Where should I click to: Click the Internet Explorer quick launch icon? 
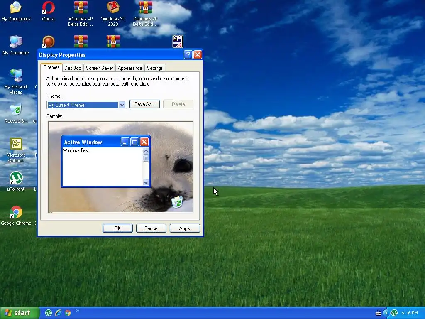click(58, 313)
